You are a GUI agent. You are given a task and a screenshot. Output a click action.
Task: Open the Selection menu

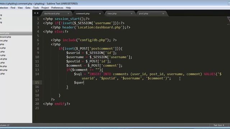[4, 8]
